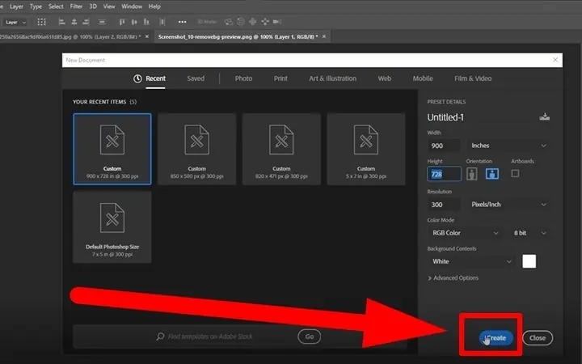Close the .jpg document tab
The image size is (582, 364).
[147, 36]
